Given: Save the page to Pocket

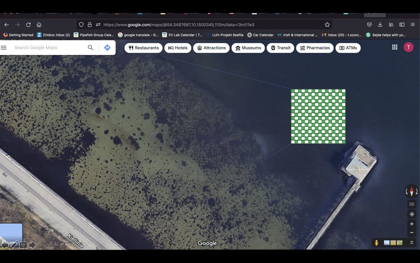Looking at the screenshot, I should point(369,25).
